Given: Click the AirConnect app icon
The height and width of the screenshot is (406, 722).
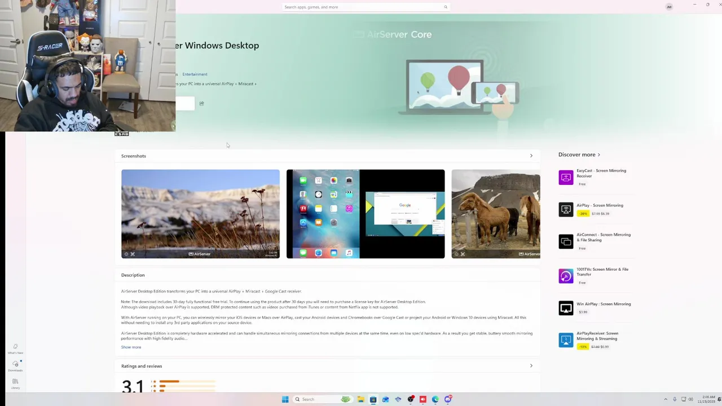Looking at the screenshot, I should (566, 241).
